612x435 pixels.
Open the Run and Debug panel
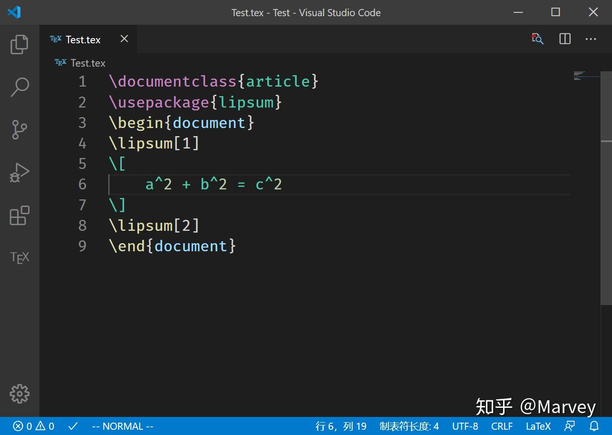19,172
